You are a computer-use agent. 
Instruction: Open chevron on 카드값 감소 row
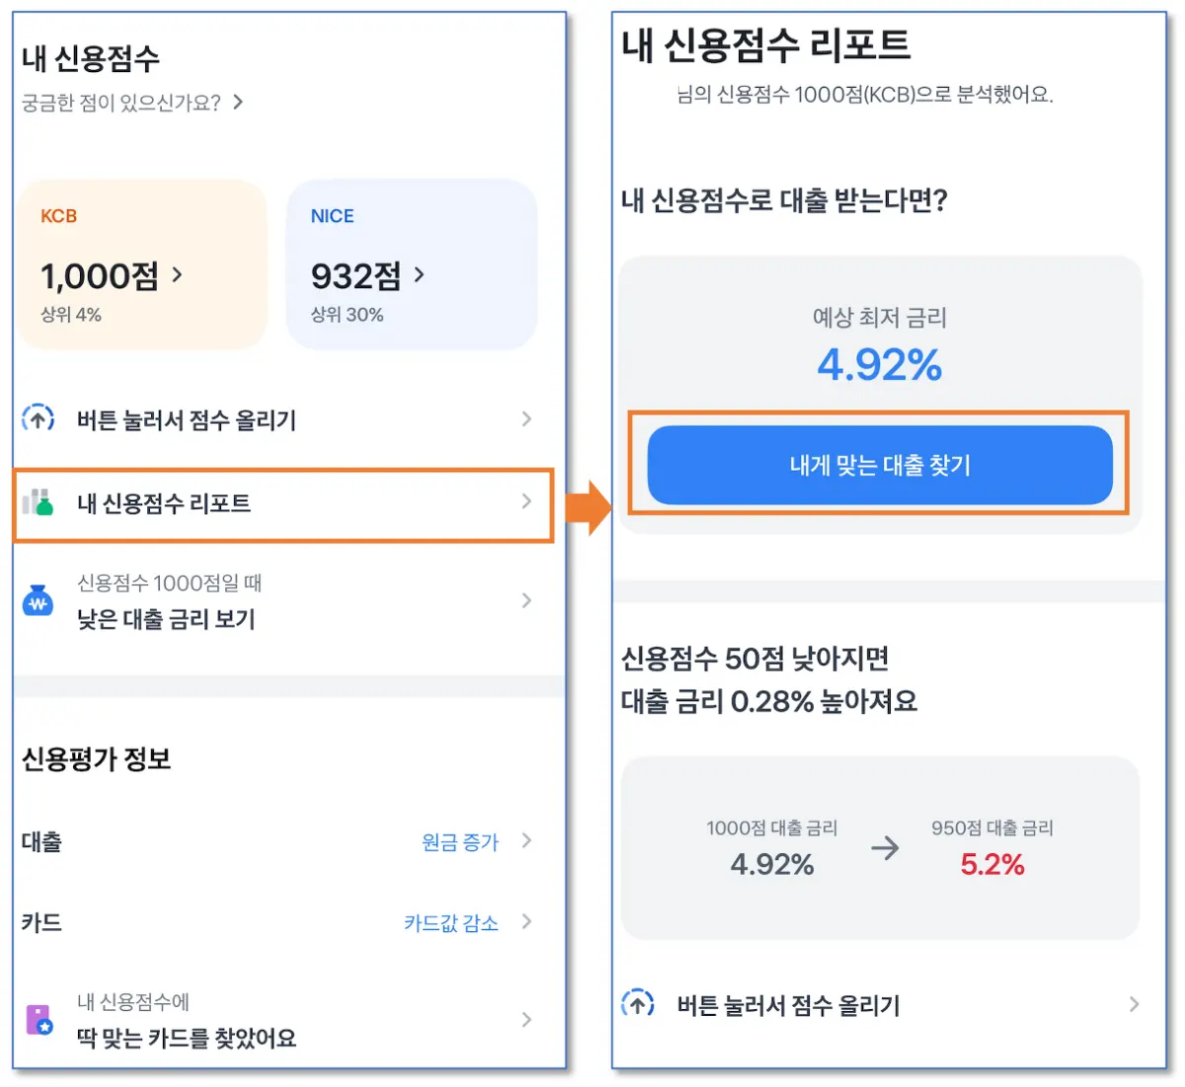[x=526, y=921]
